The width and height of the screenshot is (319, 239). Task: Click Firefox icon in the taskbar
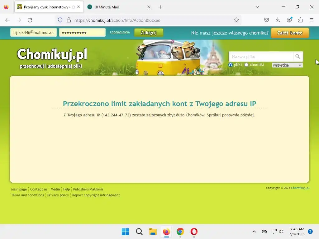coord(166,232)
